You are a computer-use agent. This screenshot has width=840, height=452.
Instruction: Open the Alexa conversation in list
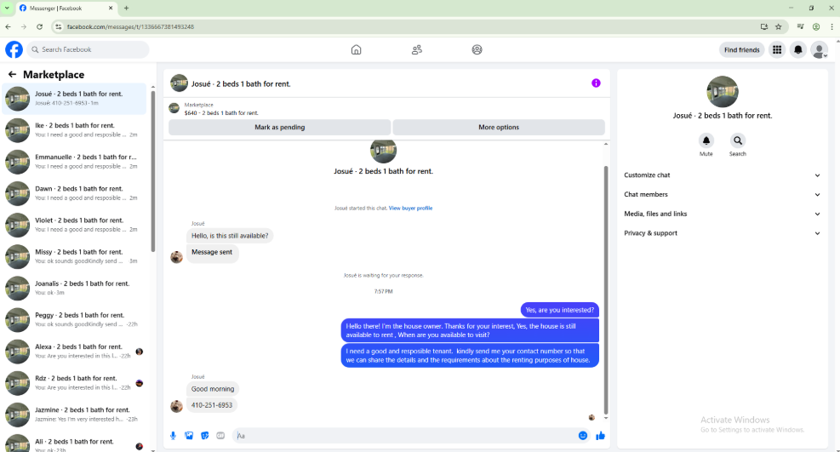tap(74, 352)
